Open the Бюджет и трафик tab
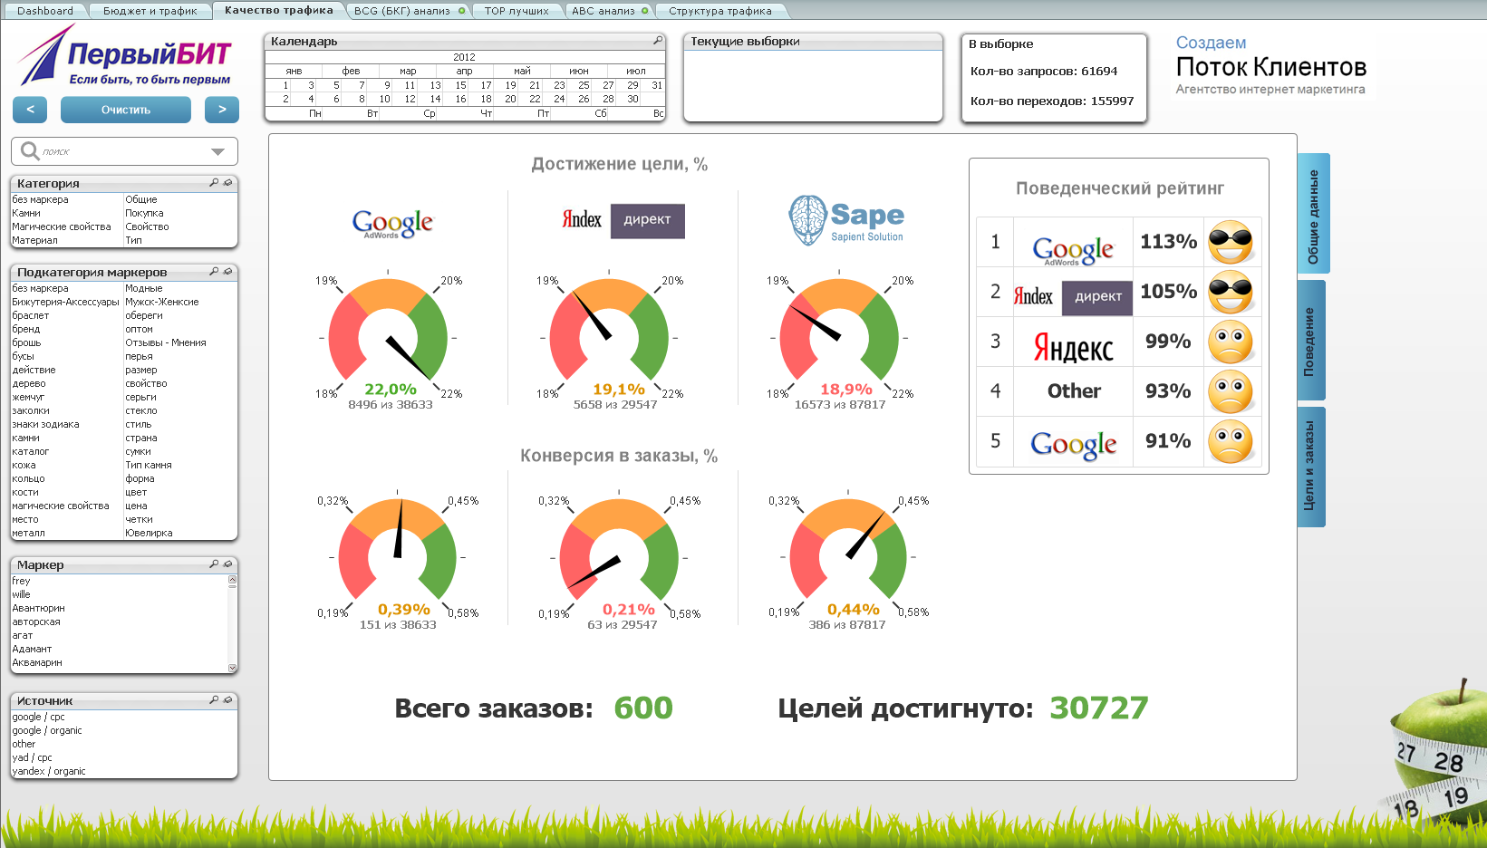The width and height of the screenshot is (1487, 848). click(x=150, y=11)
